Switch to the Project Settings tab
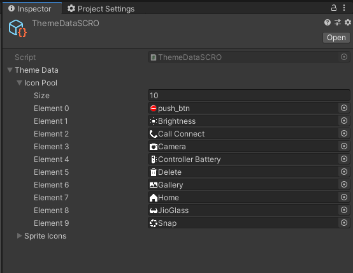This screenshot has height=273, width=353. [x=101, y=8]
